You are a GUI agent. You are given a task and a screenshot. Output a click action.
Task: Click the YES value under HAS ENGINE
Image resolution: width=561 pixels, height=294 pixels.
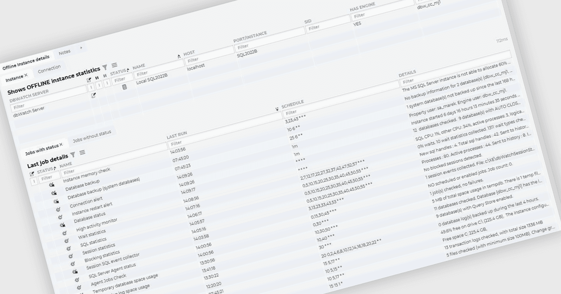(x=357, y=23)
